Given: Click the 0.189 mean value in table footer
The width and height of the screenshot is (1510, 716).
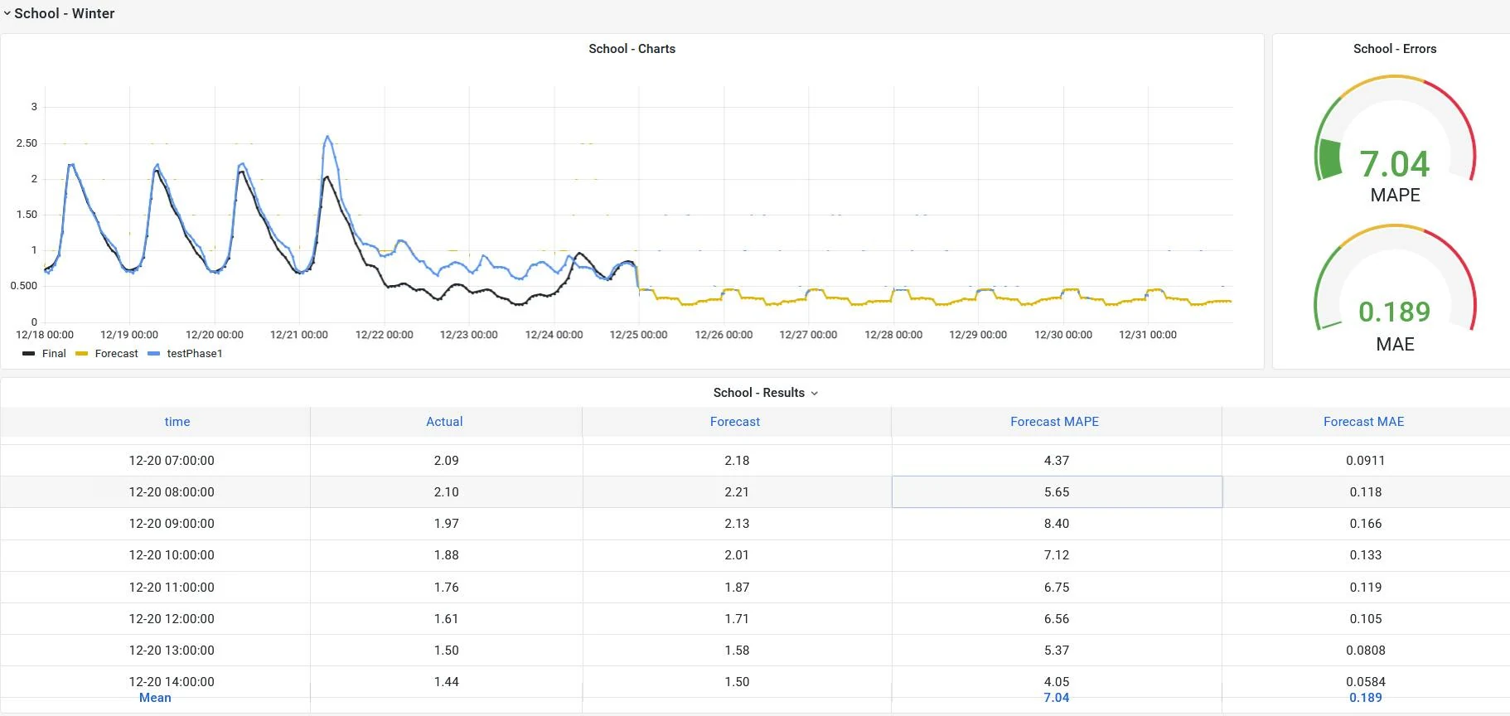Looking at the screenshot, I should pos(1366,698).
